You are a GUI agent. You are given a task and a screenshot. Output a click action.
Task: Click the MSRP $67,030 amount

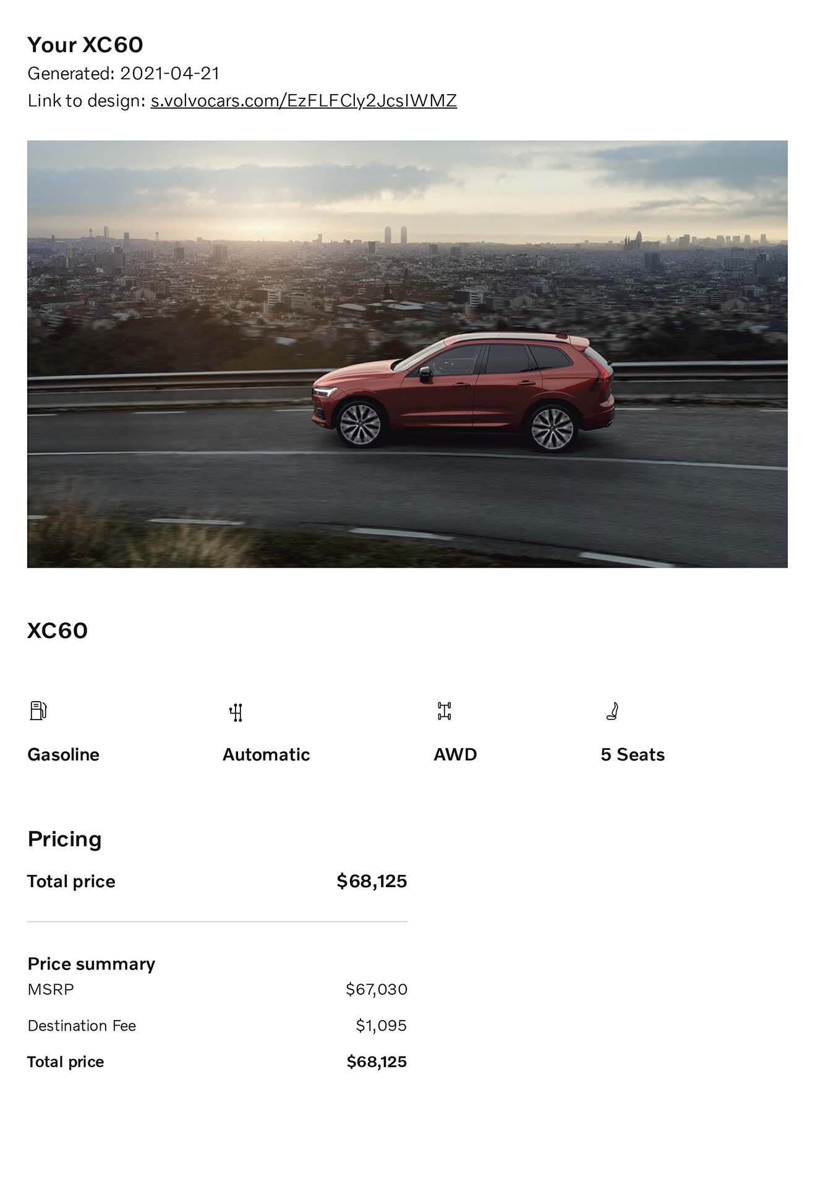pyautogui.click(x=376, y=990)
